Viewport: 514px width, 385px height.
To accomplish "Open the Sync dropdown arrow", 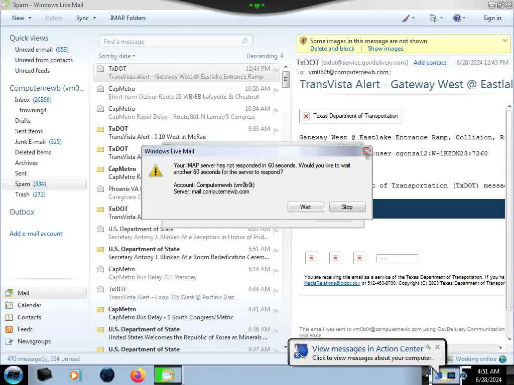I will [94, 18].
